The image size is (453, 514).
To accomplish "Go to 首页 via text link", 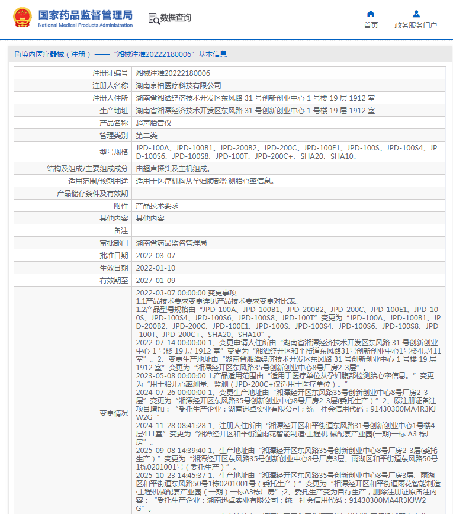I will tap(371, 25).
